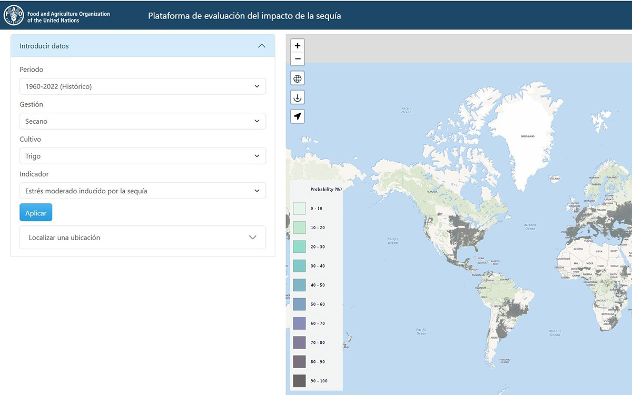Screen dimensions: 632x395
Task: Click the platform title in header
Action: (x=244, y=16)
